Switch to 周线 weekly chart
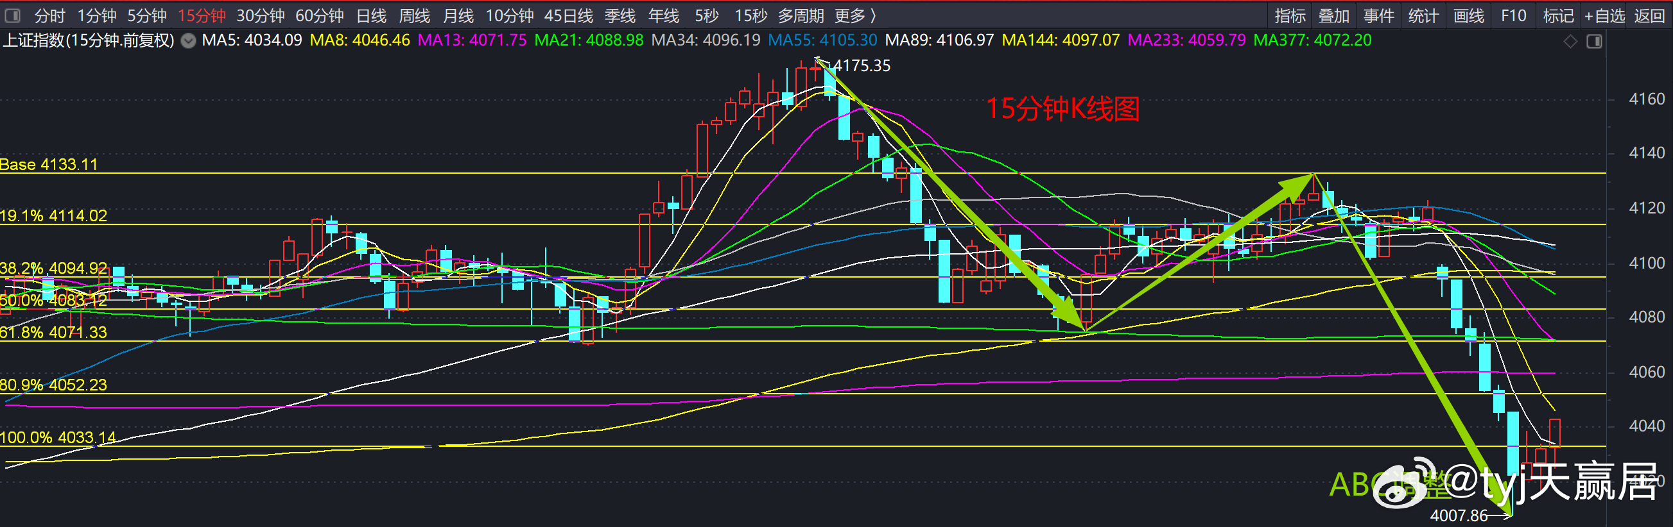 coord(414,15)
